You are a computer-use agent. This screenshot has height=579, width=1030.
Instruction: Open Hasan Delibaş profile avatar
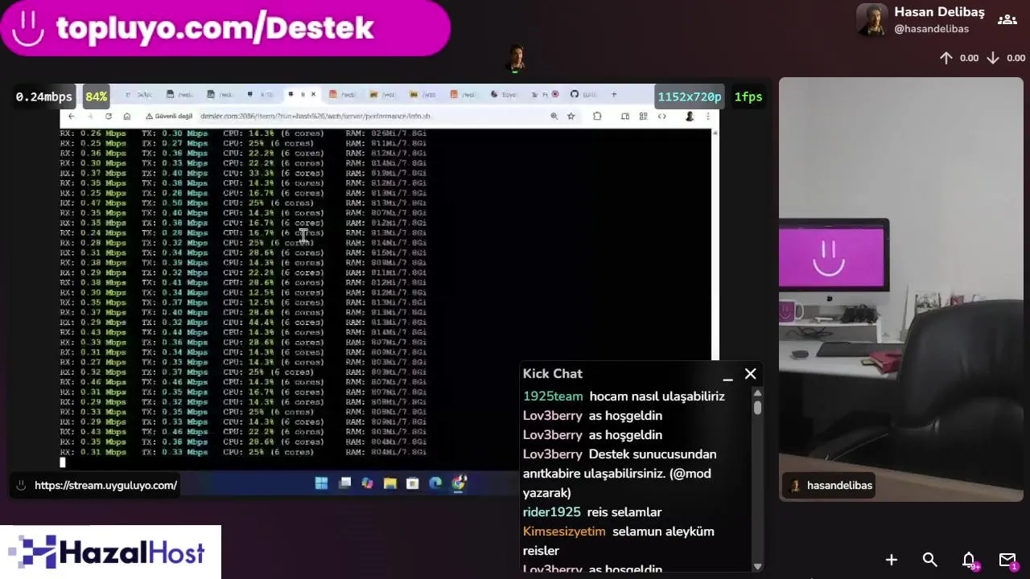click(x=871, y=20)
